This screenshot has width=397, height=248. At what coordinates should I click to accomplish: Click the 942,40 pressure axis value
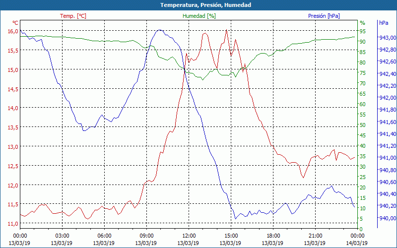(x=388, y=73)
